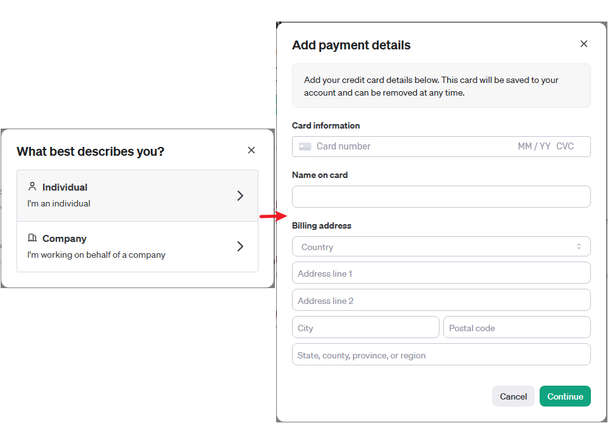Click the right chevron on the Company row
Image resolution: width=608 pixels, height=423 pixels.
coord(240,247)
